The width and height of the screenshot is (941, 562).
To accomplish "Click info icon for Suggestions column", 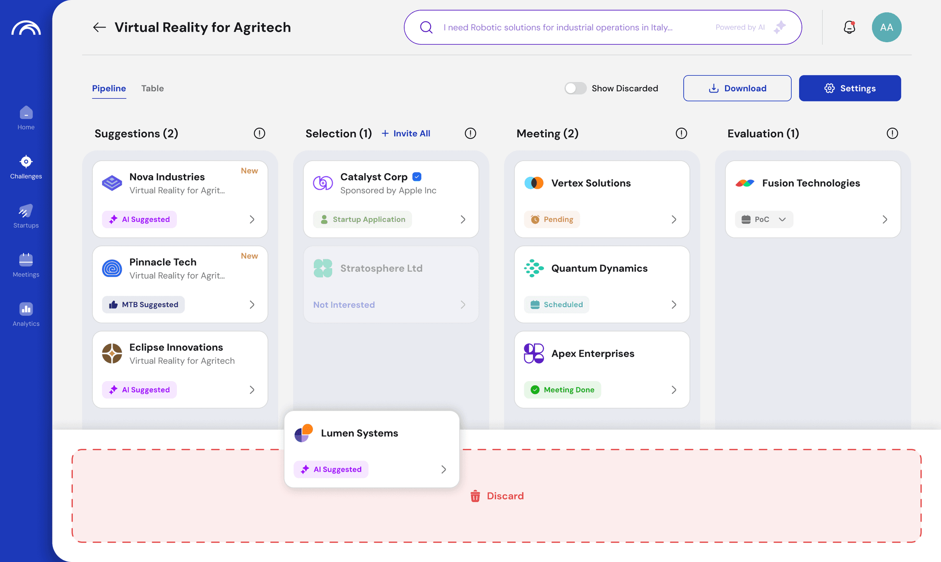I will [259, 134].
